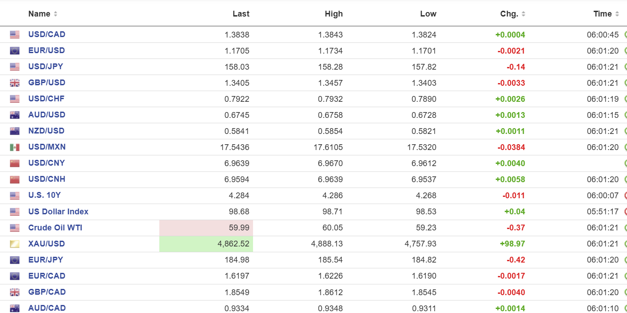Open the USD/JPY currency pair link
627x313 pixels.
pyautogui.click(x=46, y=67)
